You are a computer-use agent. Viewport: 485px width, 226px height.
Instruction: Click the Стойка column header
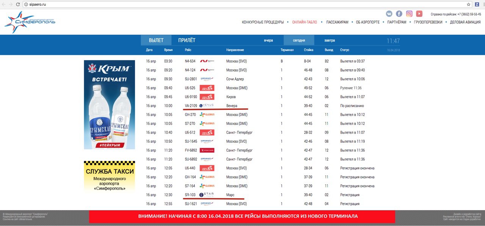click(308, 50)
